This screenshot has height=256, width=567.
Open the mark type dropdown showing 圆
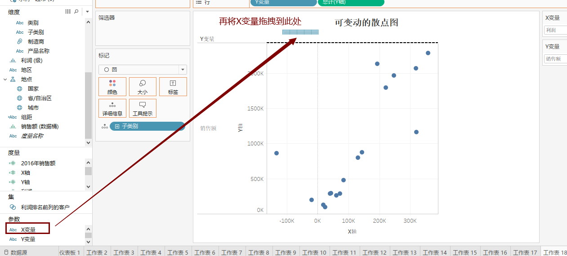(x=143, y=70)
